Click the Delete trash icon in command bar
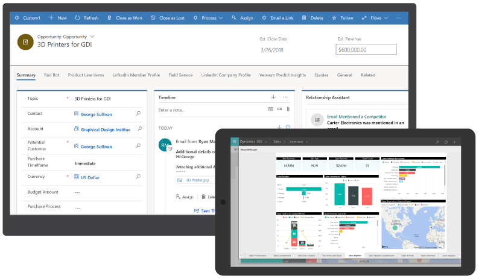Image resolution: width=479 pixels, height=279 pixels. (x=304, y=18)
